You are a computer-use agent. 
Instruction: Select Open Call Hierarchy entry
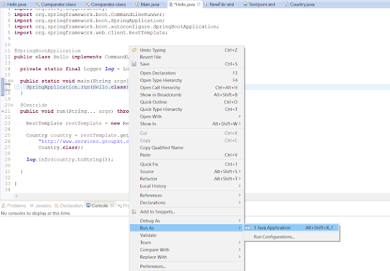click(x=187, y=87)
